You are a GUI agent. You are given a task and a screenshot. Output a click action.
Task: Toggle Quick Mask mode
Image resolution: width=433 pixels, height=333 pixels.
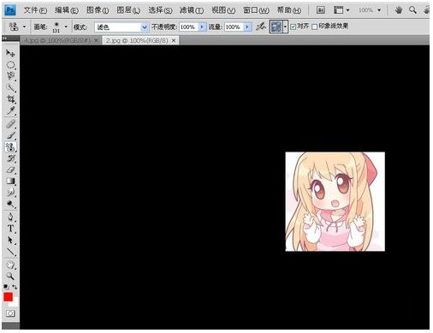[10, 313]
